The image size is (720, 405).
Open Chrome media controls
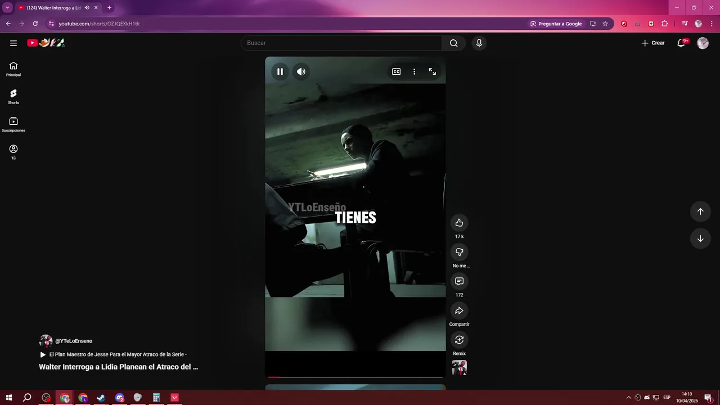685,24
